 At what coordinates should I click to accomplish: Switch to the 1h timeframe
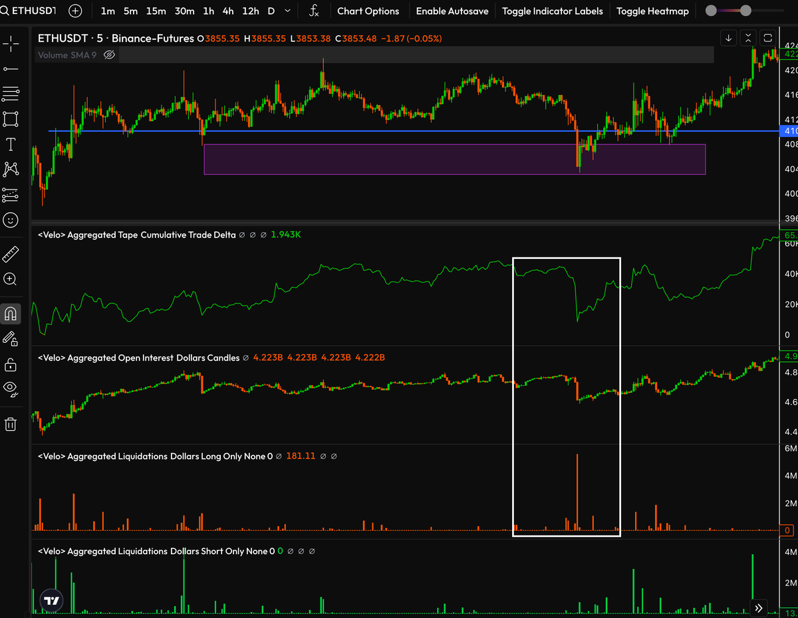click(x=209, y=11)
